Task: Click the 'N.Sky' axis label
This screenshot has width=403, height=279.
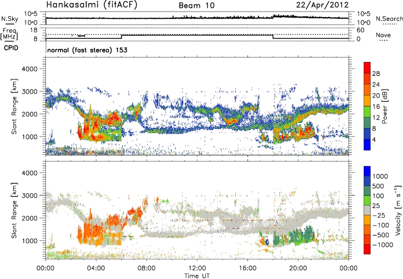Action: [x=10, y=19]
